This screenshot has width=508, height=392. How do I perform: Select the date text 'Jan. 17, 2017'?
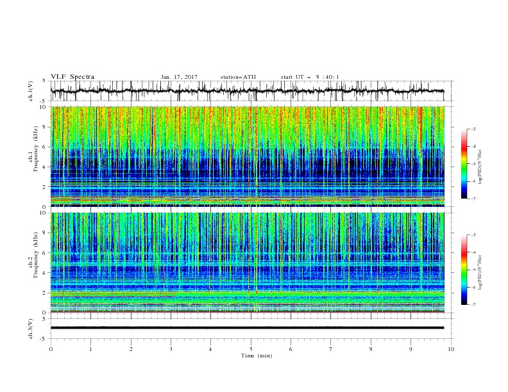(x=179, y=77)
